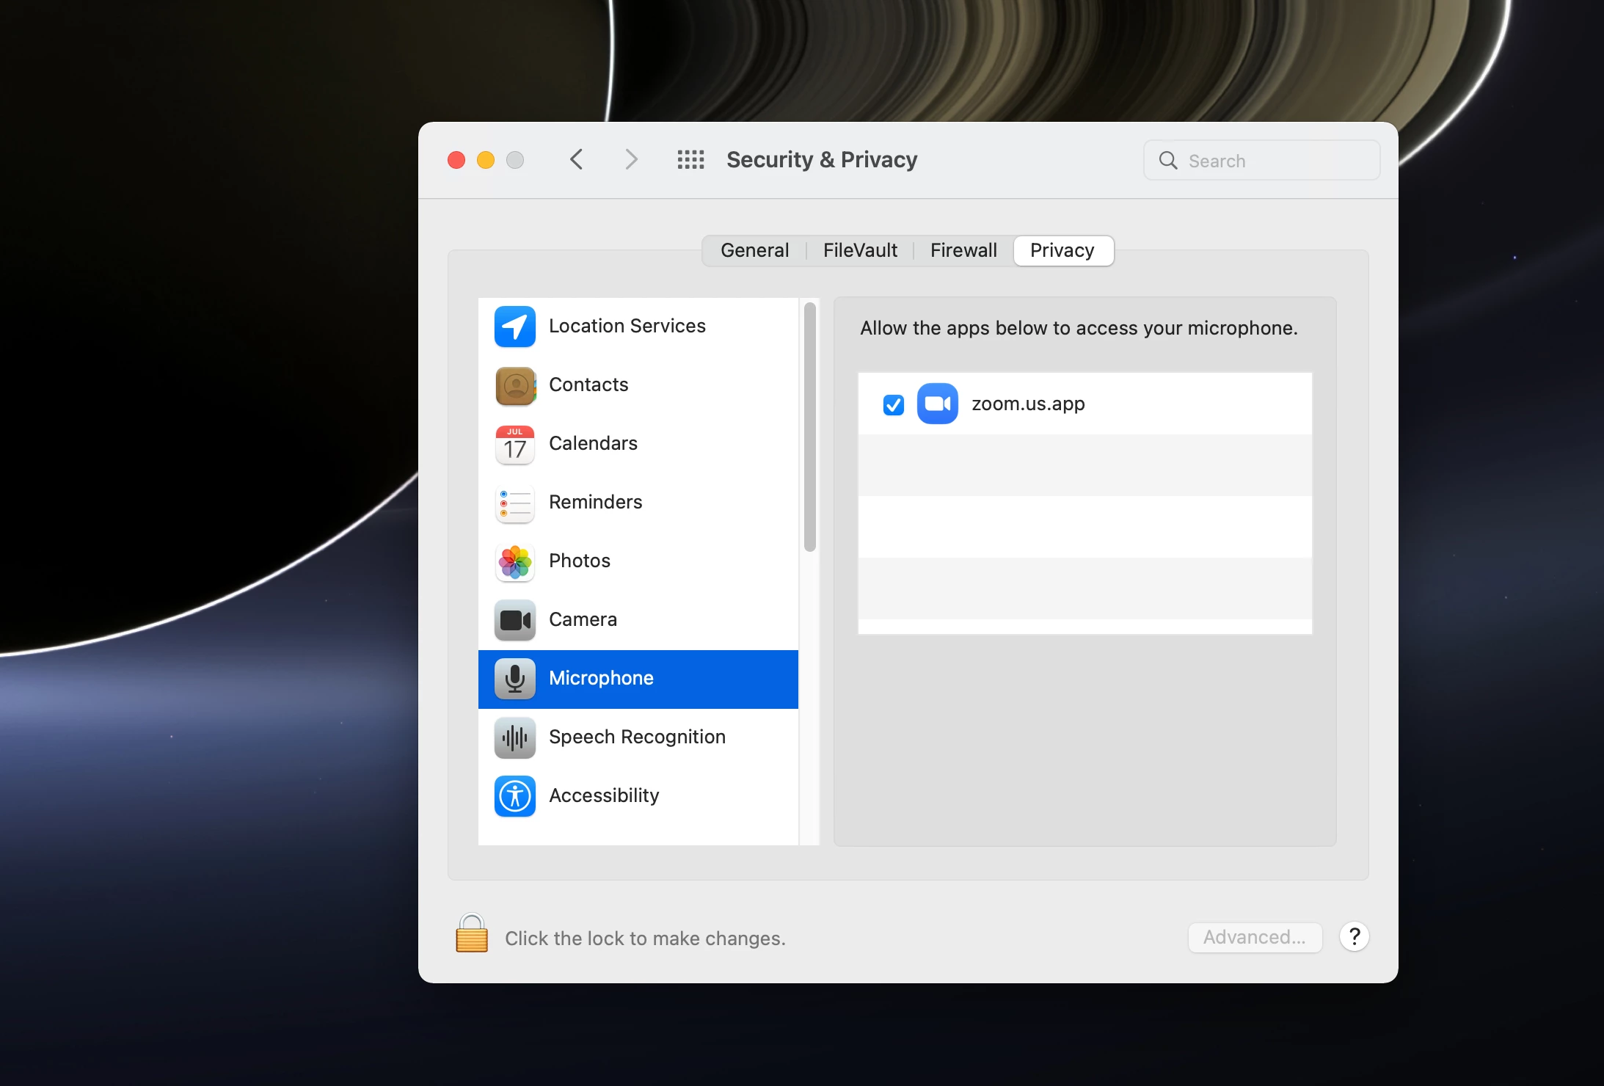Select the Calendars icon in sidebar
The image size is (1604, 1086).
(x=514, y=444)
